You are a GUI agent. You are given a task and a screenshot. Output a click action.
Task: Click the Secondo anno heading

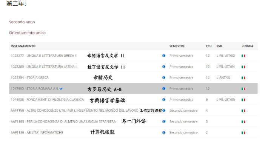[22, 22]
